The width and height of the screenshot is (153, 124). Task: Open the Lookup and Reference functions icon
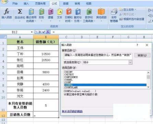pos(78,12)
